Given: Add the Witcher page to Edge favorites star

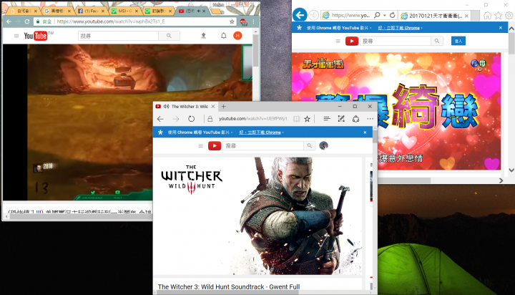Looking at the screenshot, I should [307, 119].
